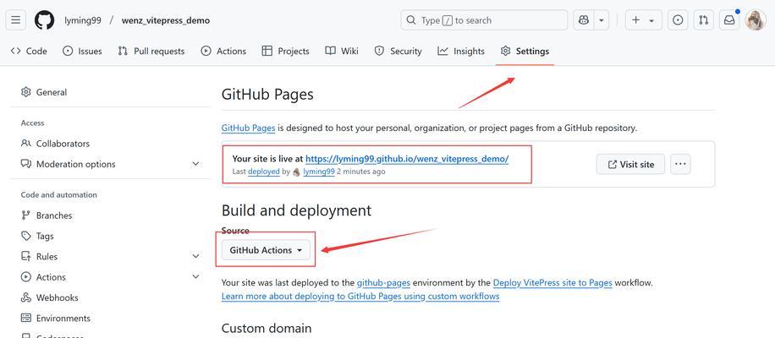Open the Security tab

point(398,51)
